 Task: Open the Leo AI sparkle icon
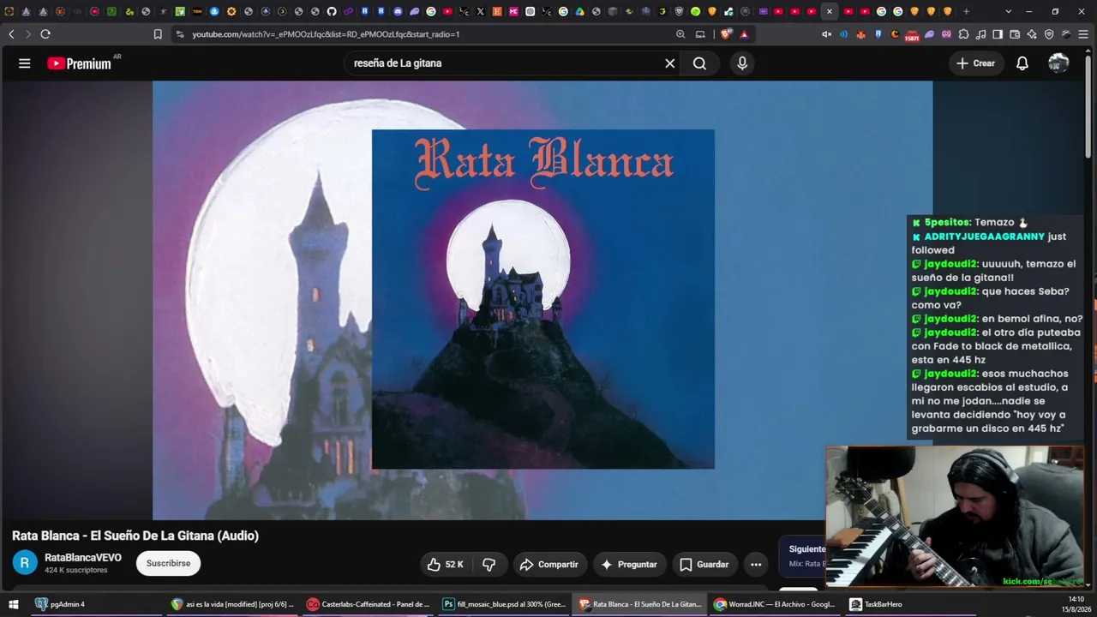(1032, 34)
